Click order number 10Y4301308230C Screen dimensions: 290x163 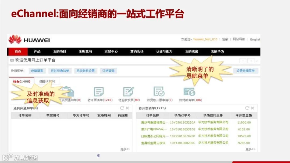[x=183, y=143]
